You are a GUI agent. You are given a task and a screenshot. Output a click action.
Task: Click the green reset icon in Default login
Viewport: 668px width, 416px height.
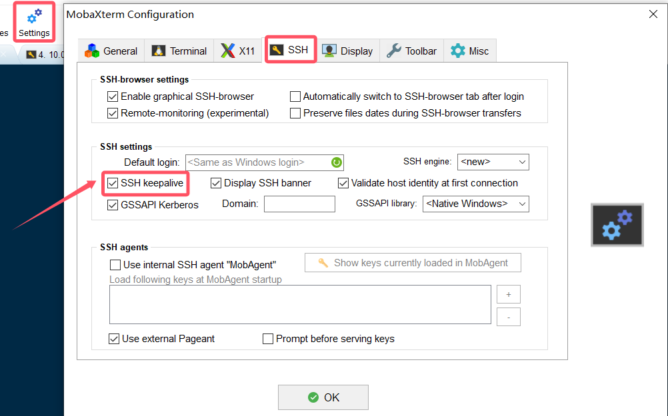(x=336, y=162)
